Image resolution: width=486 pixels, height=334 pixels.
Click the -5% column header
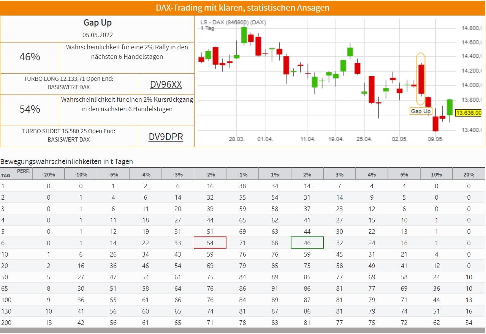113,175
